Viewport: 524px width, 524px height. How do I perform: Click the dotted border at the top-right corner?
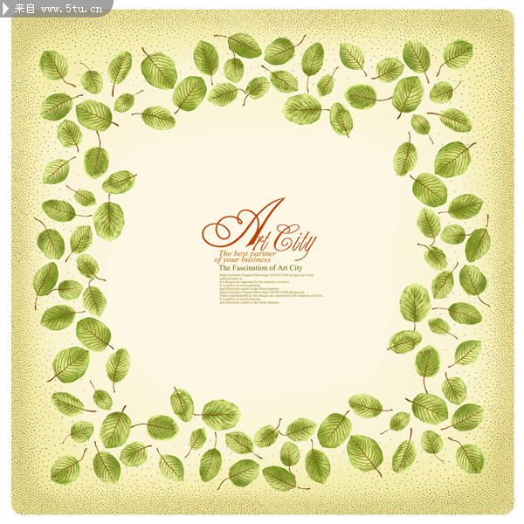pos(500,24)
